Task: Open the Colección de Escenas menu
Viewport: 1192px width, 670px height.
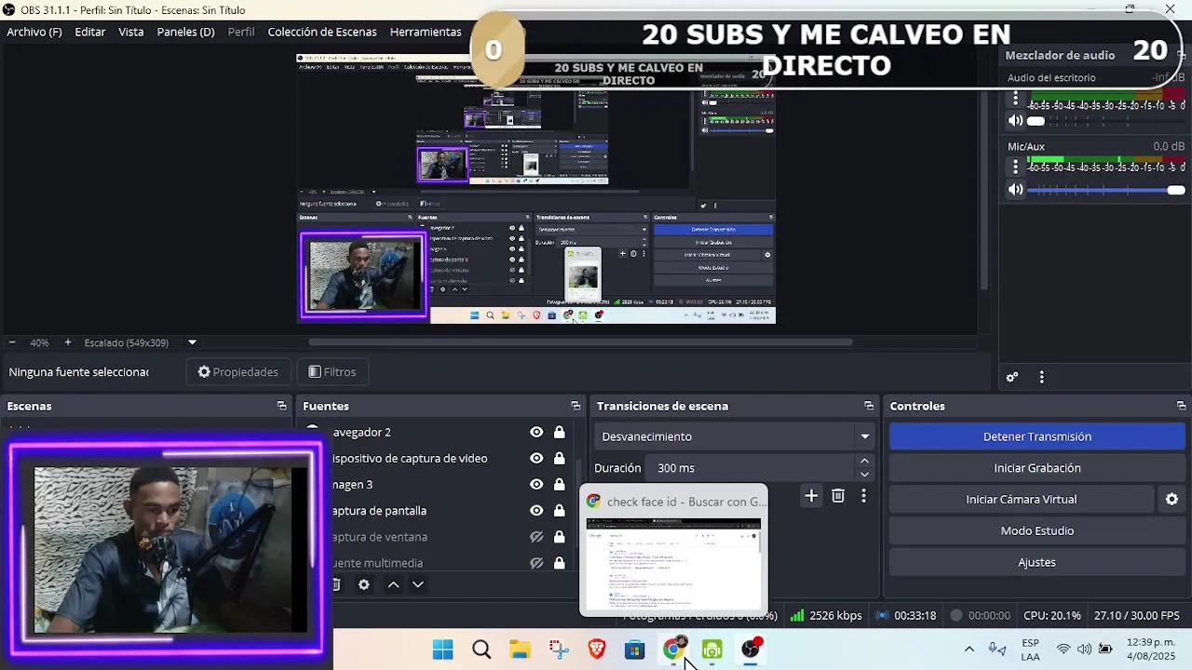Action: pos(322,32)
